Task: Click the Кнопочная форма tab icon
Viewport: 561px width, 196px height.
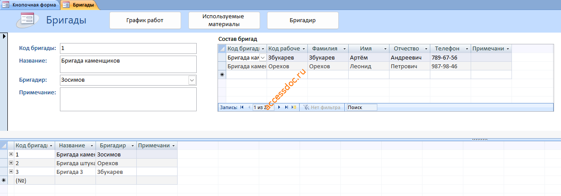Action: tap(6, 5)
